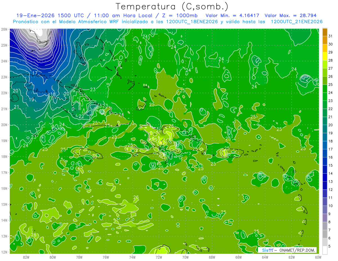Click the 66W longitude axis label
338x261 pixels.
[x=239, y=257]
